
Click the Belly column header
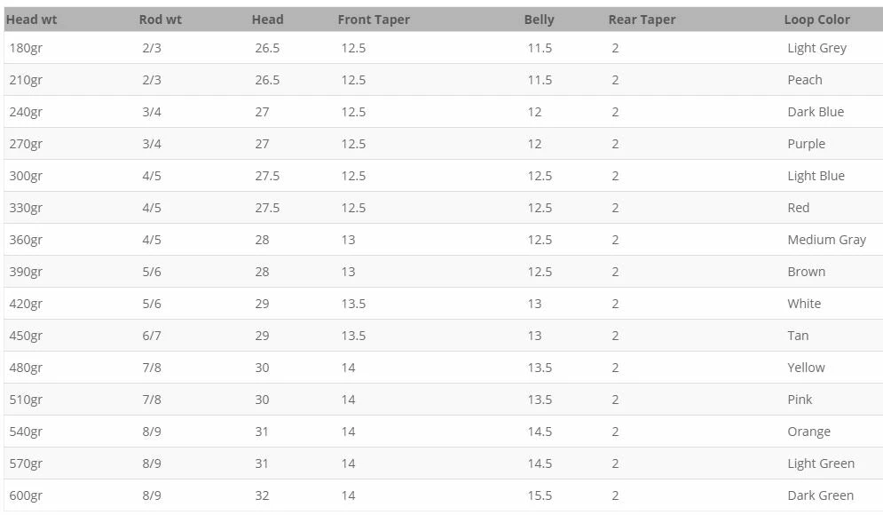coord(539,20)
